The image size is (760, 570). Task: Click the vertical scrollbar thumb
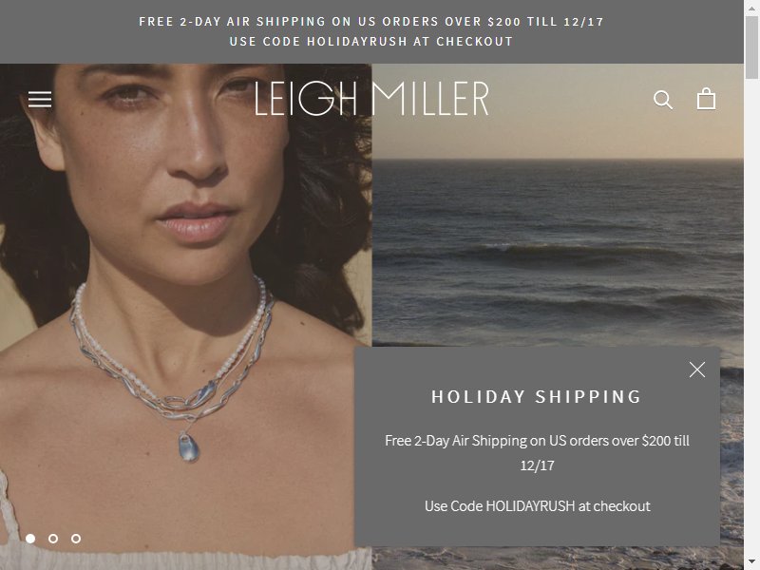point(751,47)
